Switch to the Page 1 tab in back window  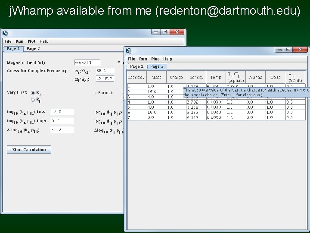[13, 49]
